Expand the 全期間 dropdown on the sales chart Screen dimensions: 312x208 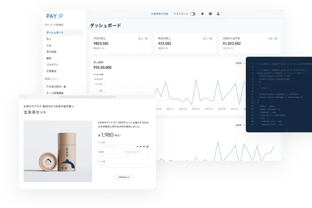click(x=240, y=63)
